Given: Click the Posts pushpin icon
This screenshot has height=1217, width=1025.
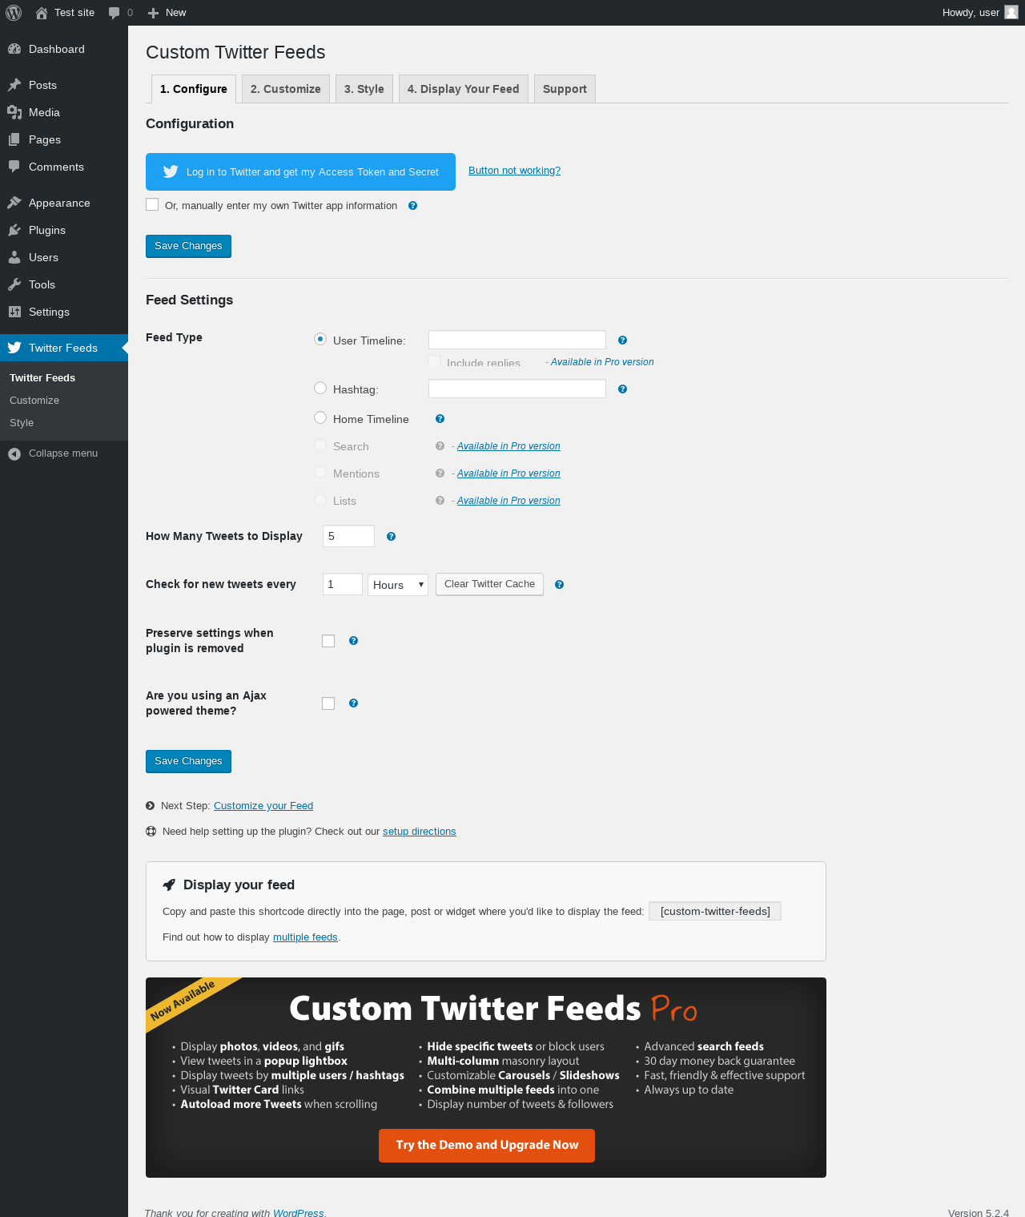Looking at the screenshot, I should 14,85.
